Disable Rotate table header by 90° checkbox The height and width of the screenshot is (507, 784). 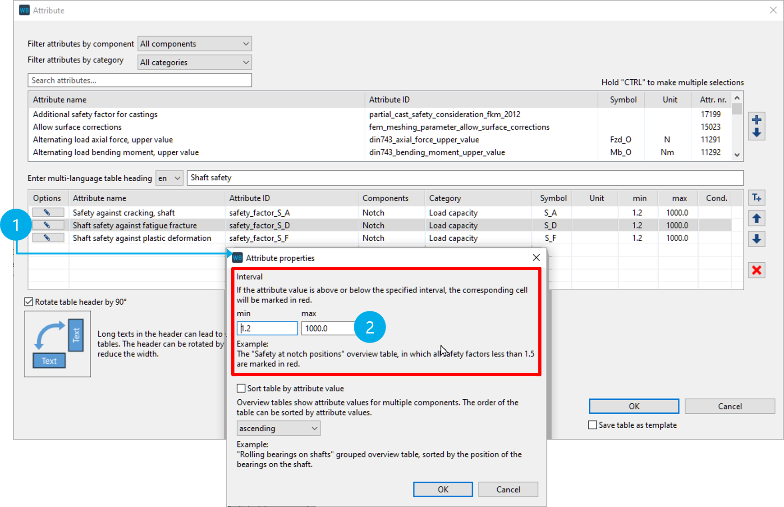coord(29,302)
